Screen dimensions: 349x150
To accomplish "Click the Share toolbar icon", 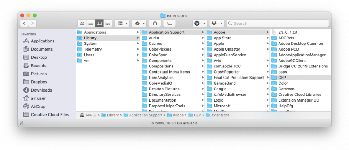I will [155, 23].
